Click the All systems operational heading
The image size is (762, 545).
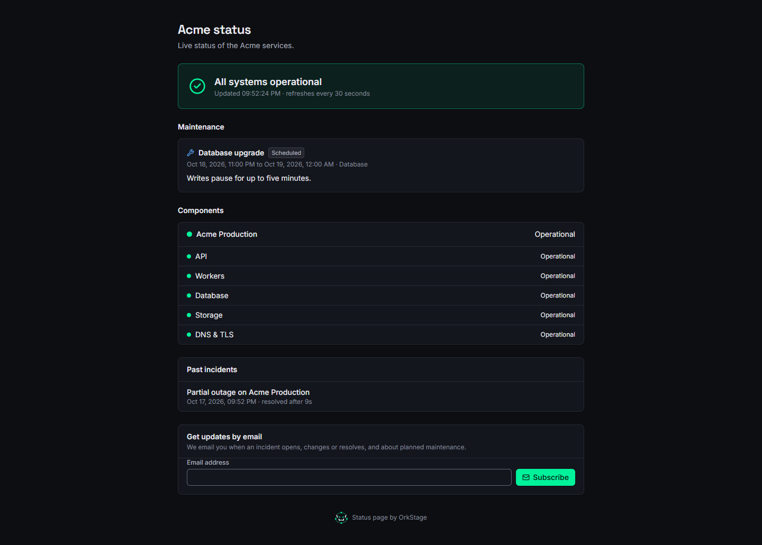268,82
